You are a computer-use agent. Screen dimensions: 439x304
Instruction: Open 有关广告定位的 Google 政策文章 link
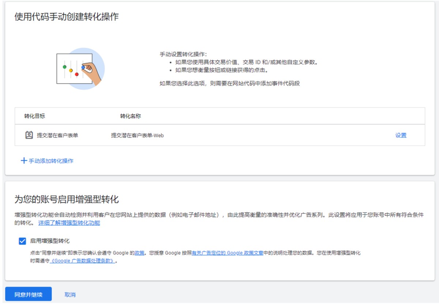[x=228, y=253]
